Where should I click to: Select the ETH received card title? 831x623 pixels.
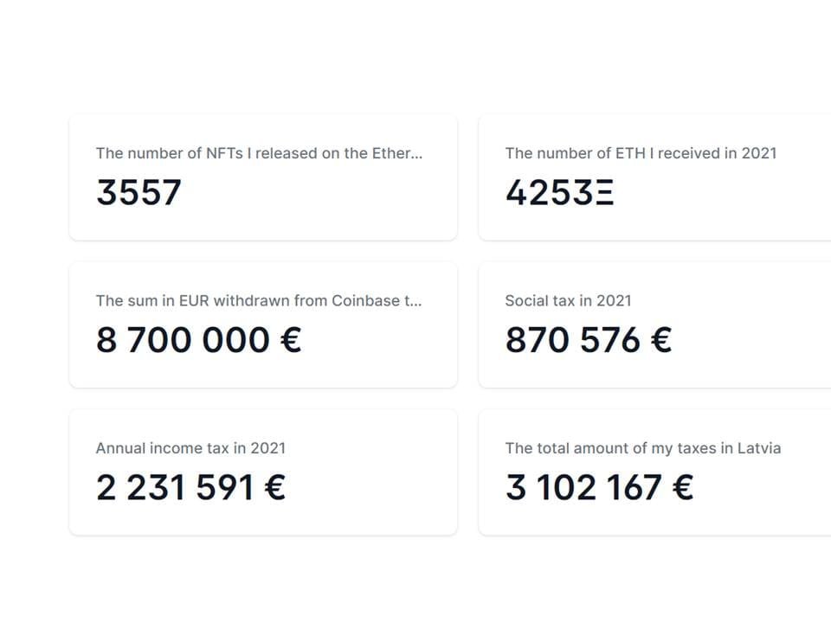click(641, 153)
